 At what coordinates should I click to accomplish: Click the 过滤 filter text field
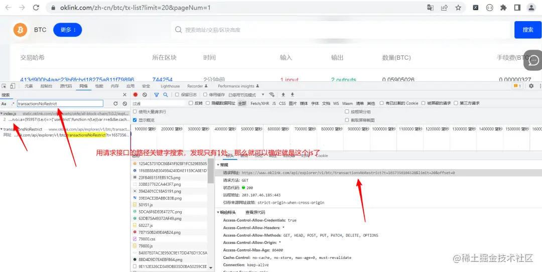(x=159, y=103)
